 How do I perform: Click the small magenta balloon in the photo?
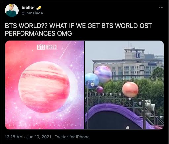coord(100,90)
